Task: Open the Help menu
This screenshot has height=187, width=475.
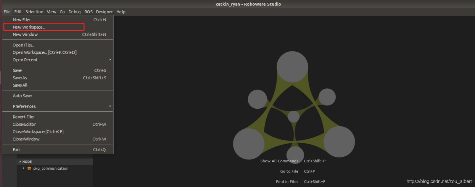Action: coord(121,12)
